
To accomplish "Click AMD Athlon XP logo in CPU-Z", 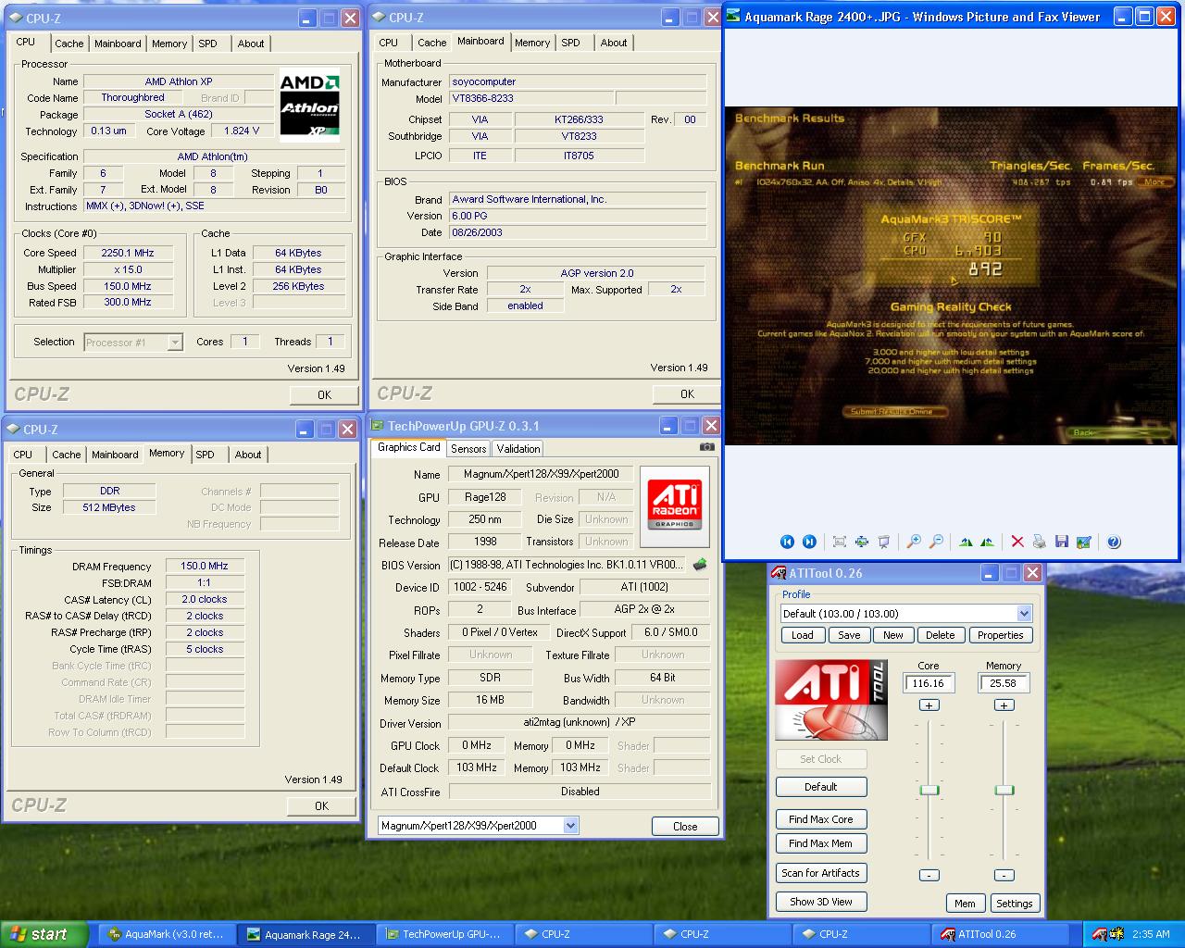I will (309, 105).
